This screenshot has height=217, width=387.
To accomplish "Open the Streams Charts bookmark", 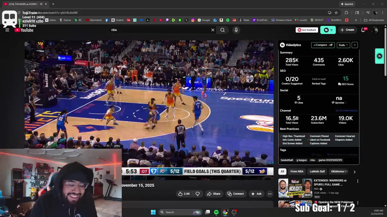I will coord(281,20).
